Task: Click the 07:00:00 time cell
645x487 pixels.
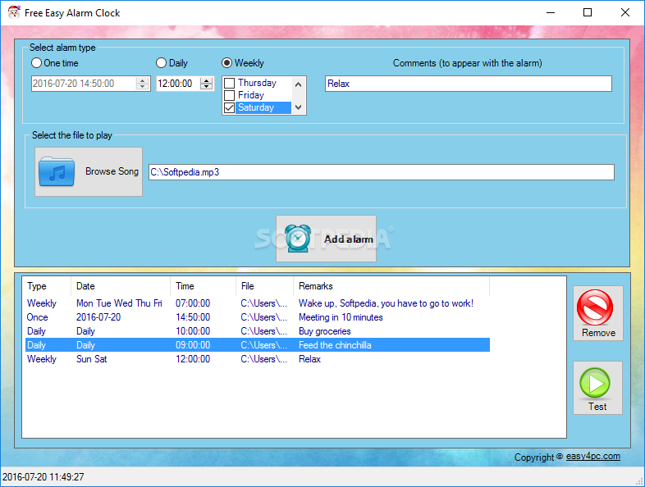Action: tap(193, 303)
